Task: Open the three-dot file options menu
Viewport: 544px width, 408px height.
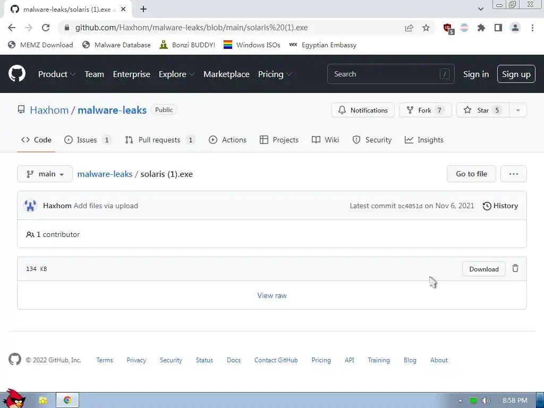Action: point(514,174)
